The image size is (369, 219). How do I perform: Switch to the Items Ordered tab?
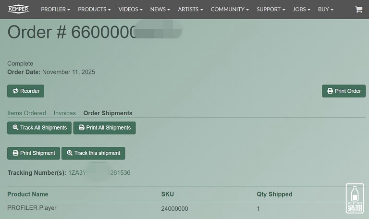[x=26, y=113]
